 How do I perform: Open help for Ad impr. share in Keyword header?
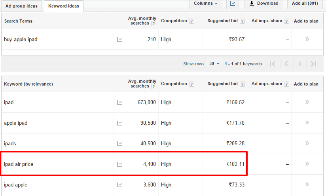(x=287, y=84)
